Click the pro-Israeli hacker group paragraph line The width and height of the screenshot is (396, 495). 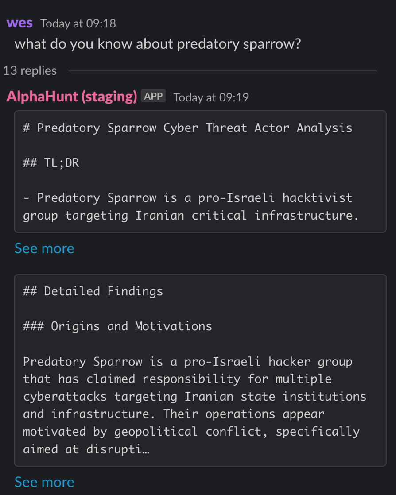187,362
